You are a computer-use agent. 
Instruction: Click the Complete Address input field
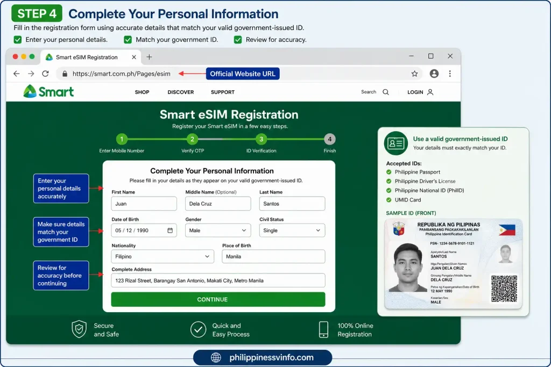coord(218,280)
